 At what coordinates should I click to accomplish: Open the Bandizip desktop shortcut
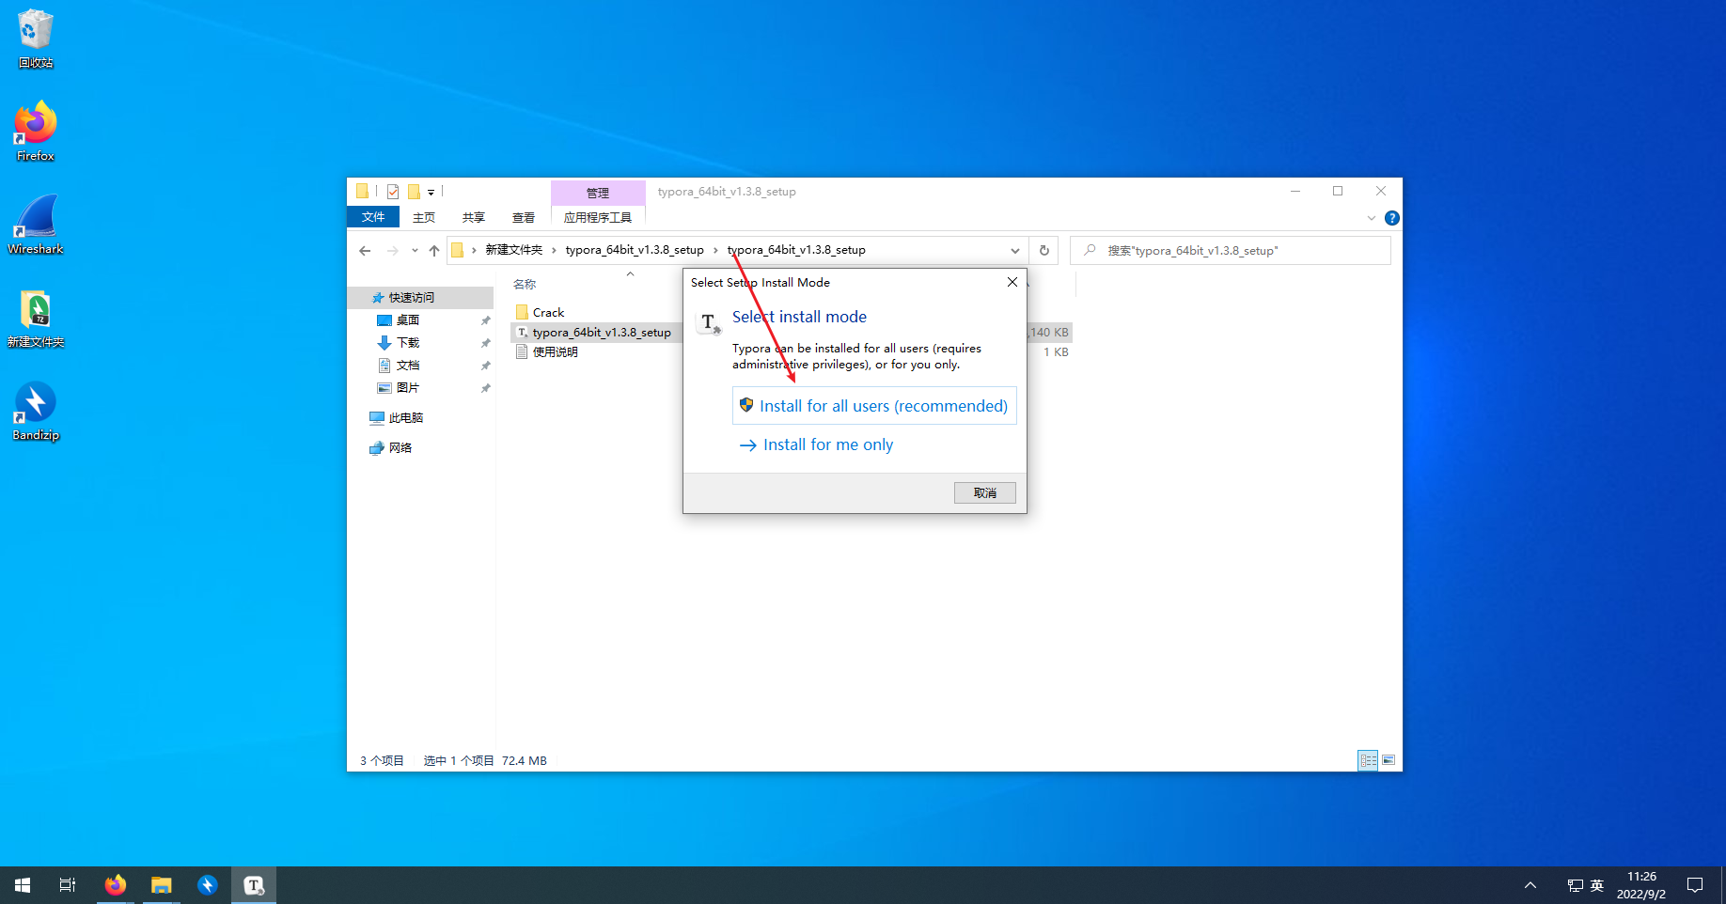pos(36,411)
